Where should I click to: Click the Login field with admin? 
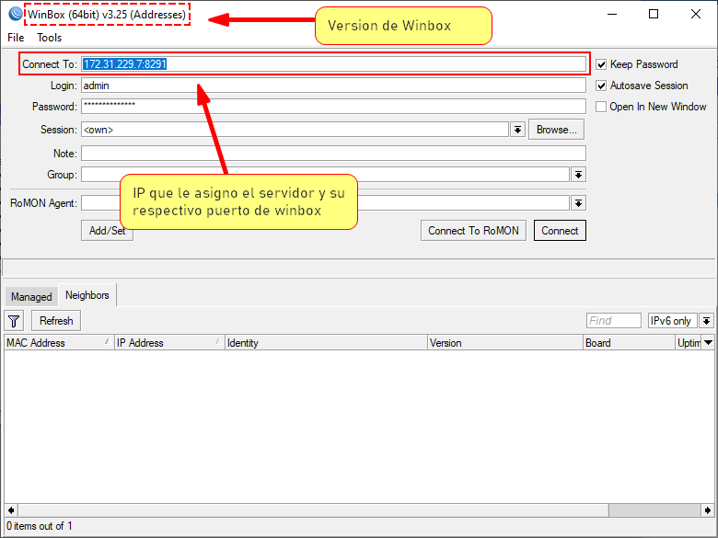pos(333,86)
